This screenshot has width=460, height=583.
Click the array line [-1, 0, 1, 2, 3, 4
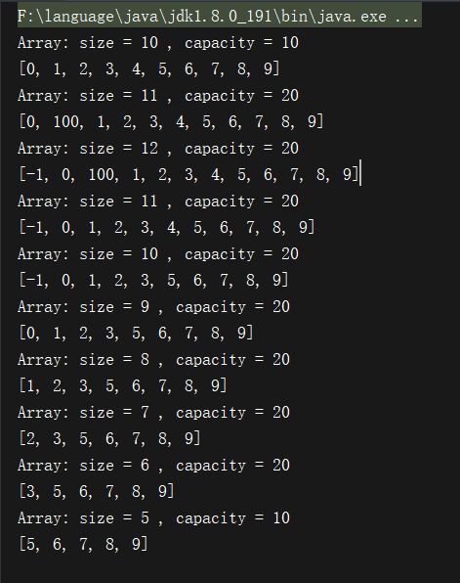(167, 228)
